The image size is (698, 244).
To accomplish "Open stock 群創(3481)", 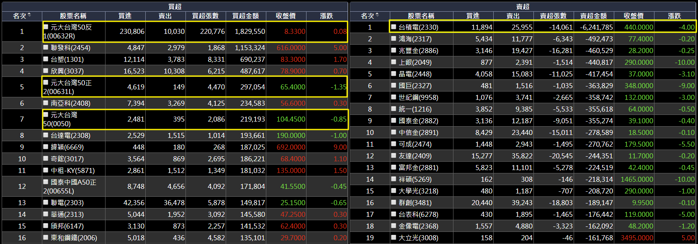I will pos(415,203).
